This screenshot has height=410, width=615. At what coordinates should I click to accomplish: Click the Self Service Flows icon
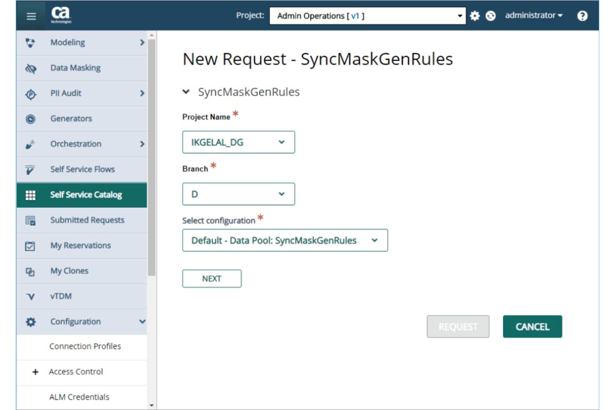(30, 169)
